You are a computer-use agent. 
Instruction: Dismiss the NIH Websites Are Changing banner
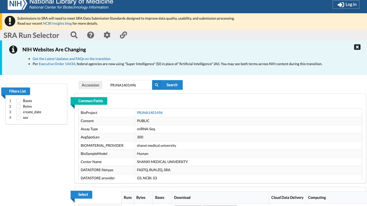[357, 47]
